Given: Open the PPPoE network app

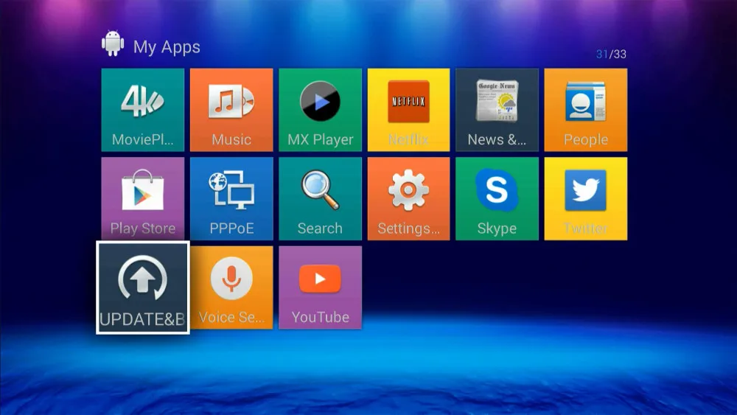Looking at the screenshot, I should pos(231,199).
